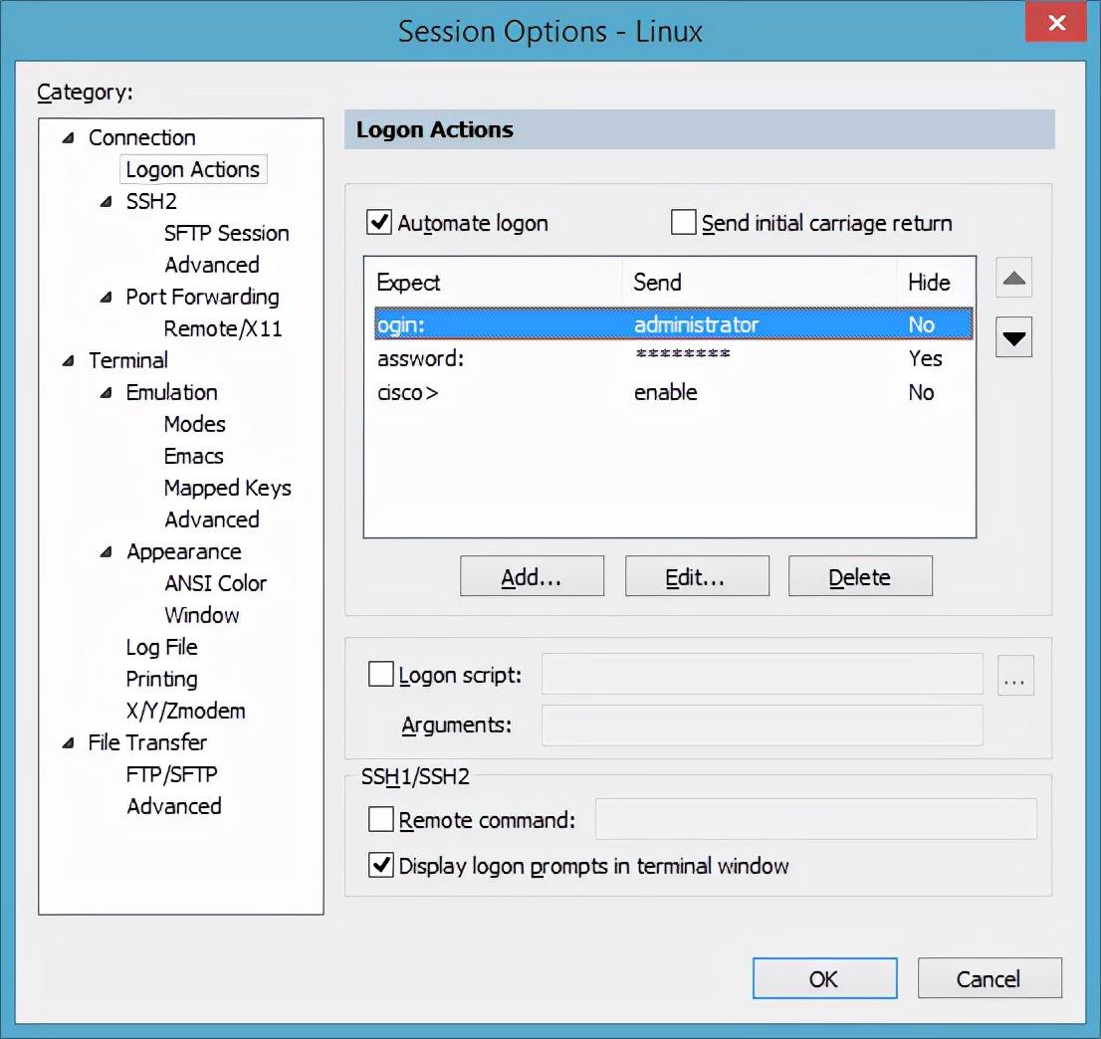Viewport: 1101px width, 1039px height.
Task: Cancel the session options dialog
Action: click(x=990, y=978)
